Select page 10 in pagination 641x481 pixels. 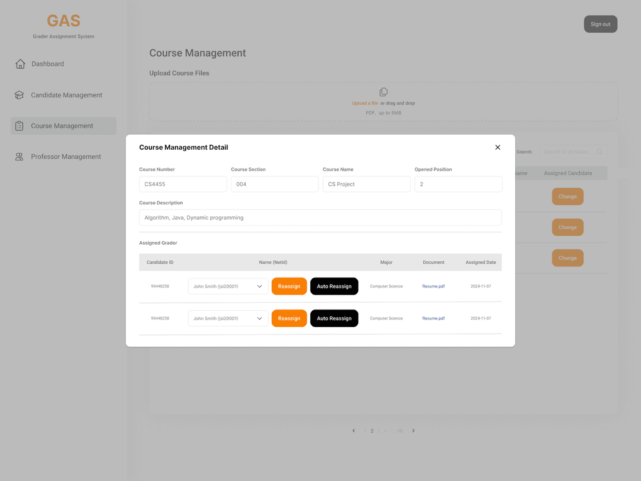click(399, 431)
